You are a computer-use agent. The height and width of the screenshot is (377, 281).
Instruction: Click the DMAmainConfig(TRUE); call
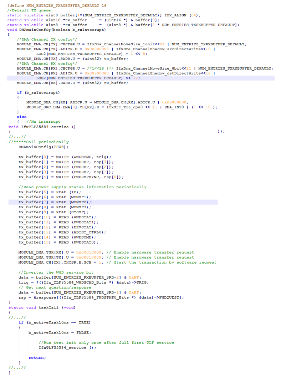(x=43, y=147)
